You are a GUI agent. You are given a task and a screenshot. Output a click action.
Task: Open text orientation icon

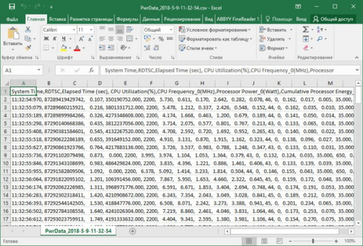[123, 48]
